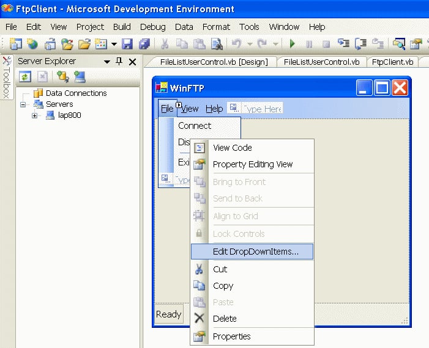Click the Stop Debugging square icon
Image resolution: width=429 pixels, height=348 pixels.
326,44
